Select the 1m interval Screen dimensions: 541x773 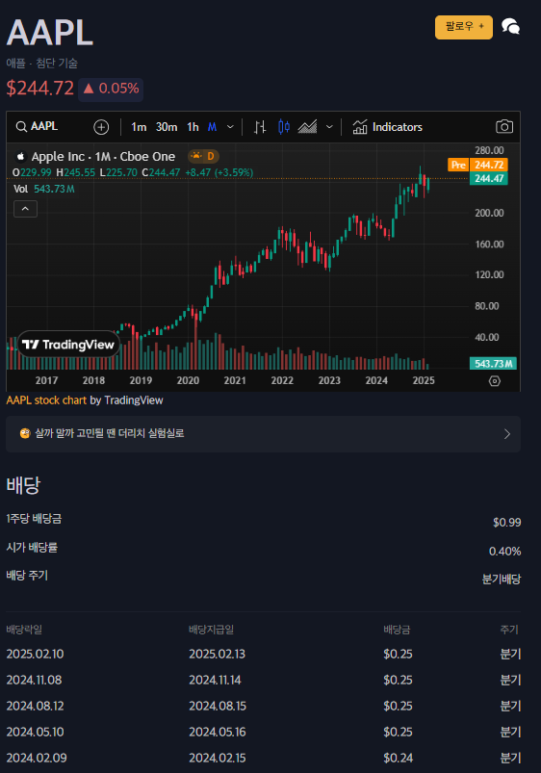(x=139, y=127)
